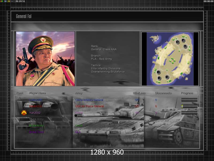
Task: Click the rank chevron icon beside Yuri2032
Action: pyautogui.click(x=24, y=113)
